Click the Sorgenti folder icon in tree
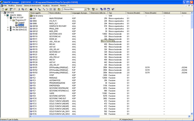Image resolution: width=194 pixels, height=121 pixels. [x=16, y=22]
